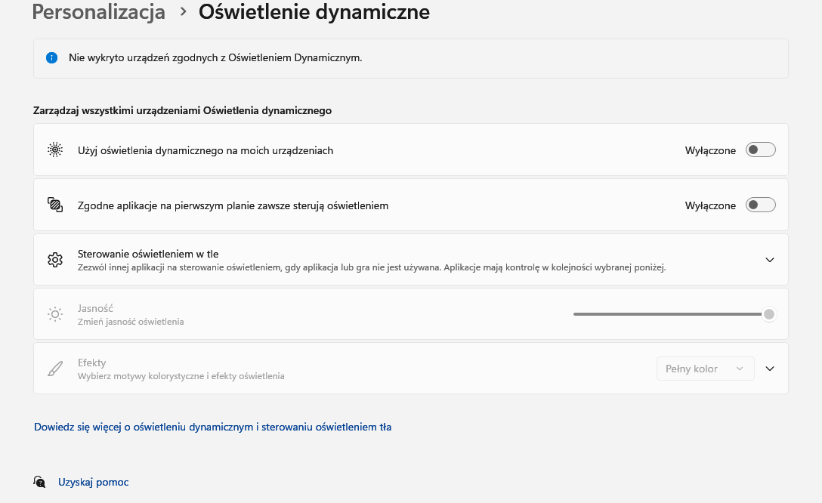
Task: Click the foreground apps overlapping-squares icon
Action: tap(54, 205)
